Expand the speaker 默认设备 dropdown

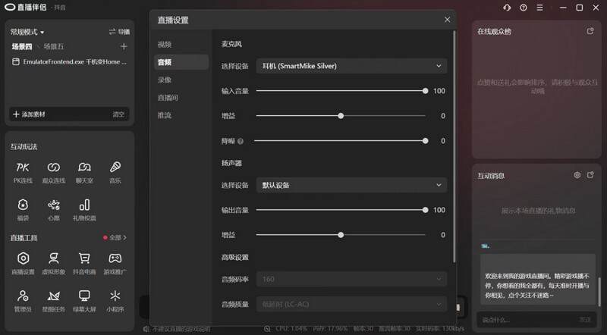coord(351,185)
